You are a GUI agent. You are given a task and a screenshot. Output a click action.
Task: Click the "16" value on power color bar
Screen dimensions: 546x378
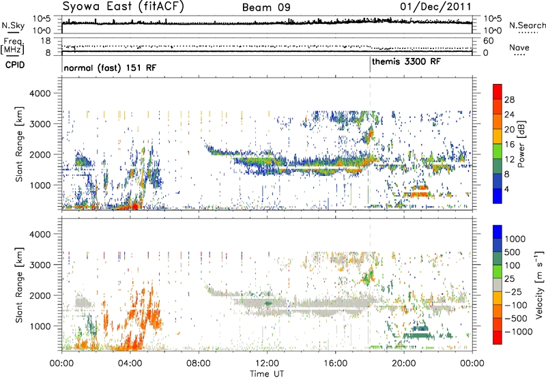coord(509,145)
